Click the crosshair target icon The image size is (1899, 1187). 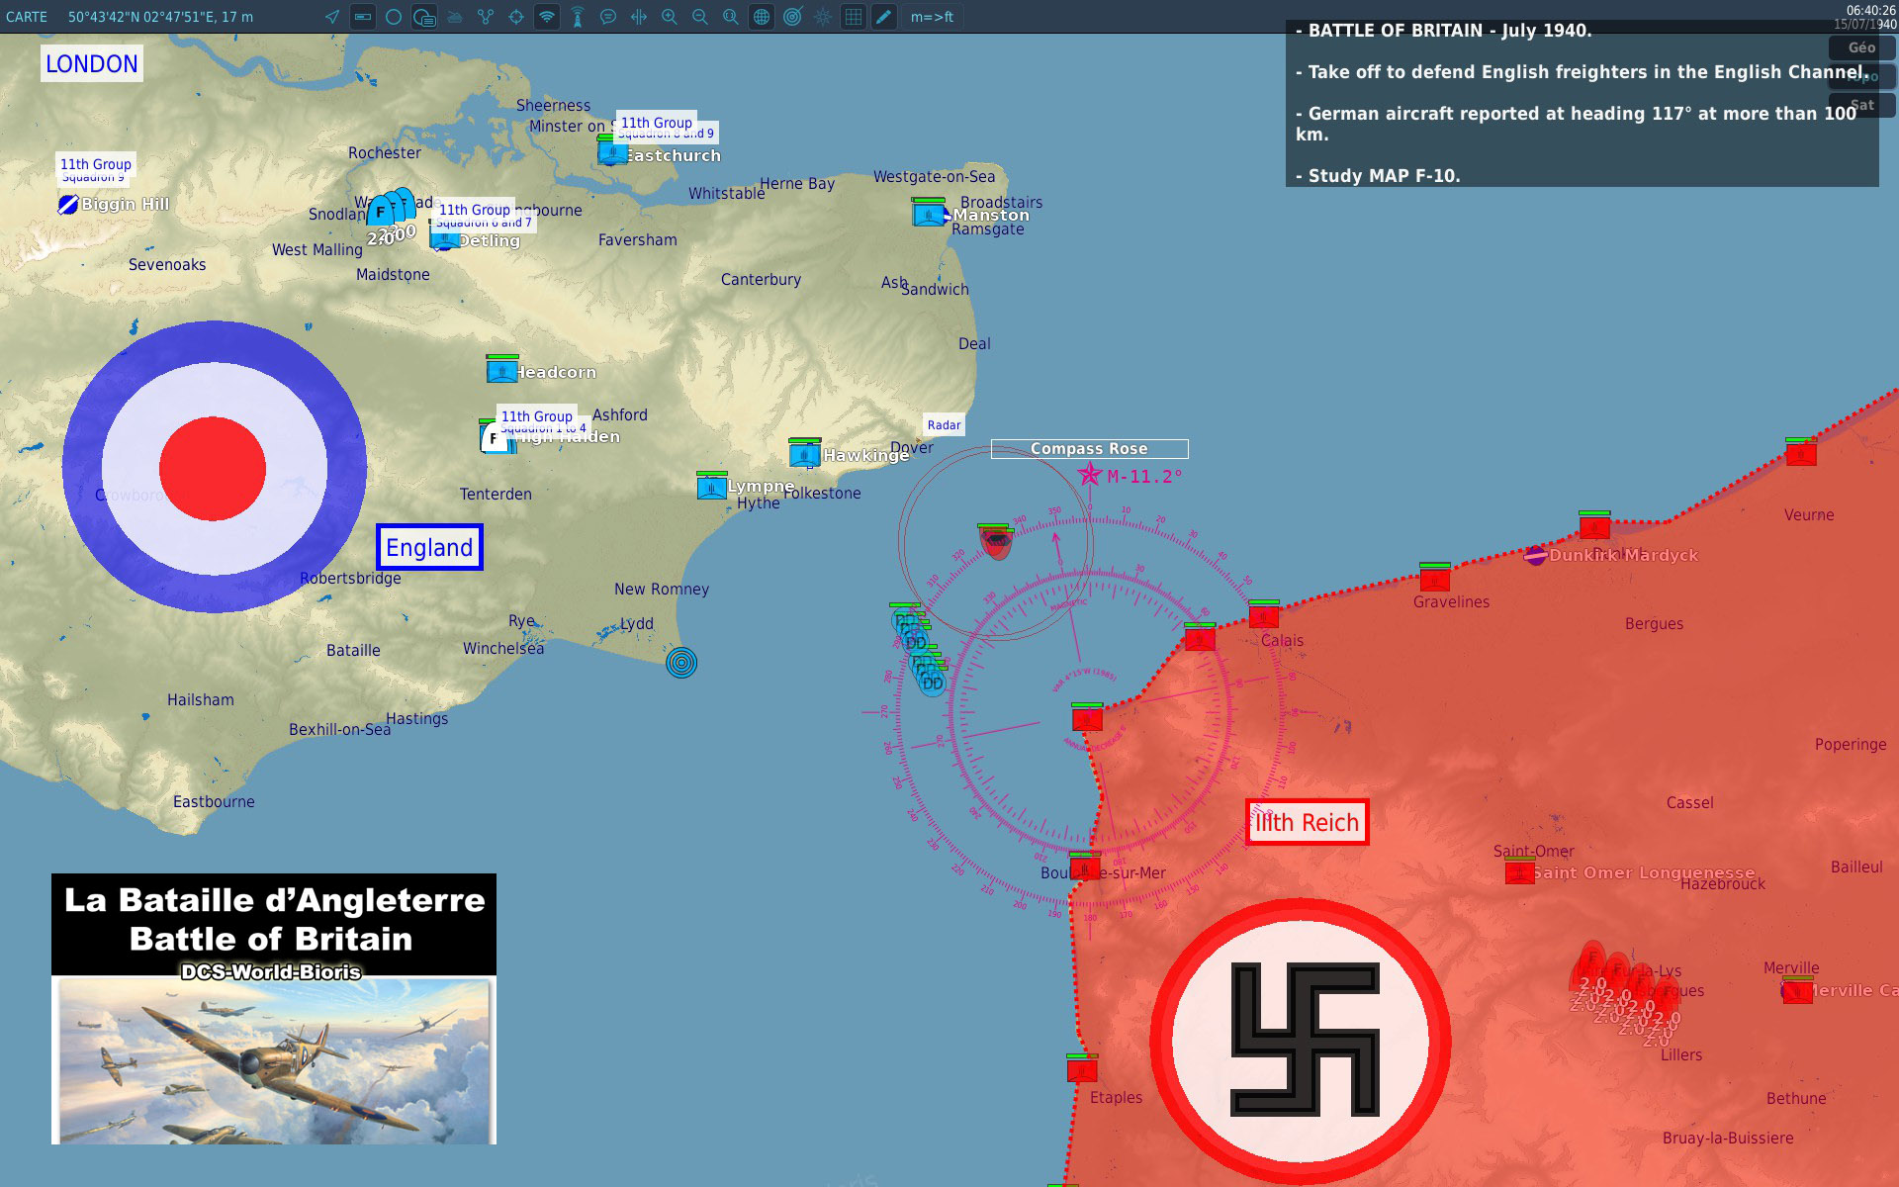click(516, 17)
